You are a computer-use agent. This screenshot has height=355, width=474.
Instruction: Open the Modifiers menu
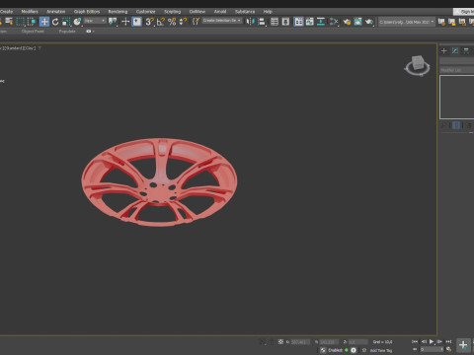[x=30, y=12]
